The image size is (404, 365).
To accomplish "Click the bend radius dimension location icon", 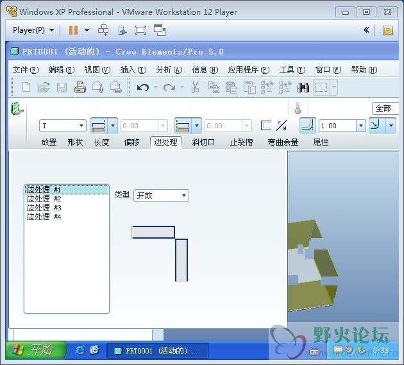I will click(x=377, y=126).
